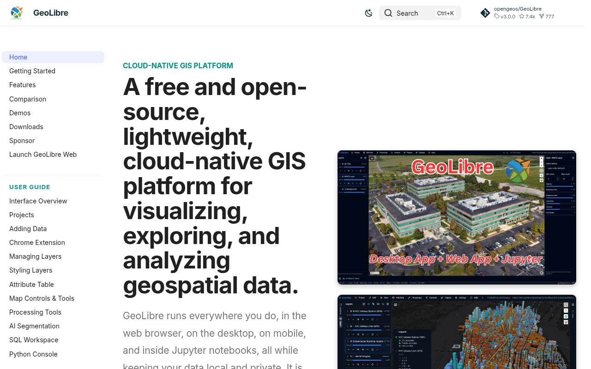Click the 777 forks count
The height and width of the screenshot is (369, 591).
click(547, 17)
